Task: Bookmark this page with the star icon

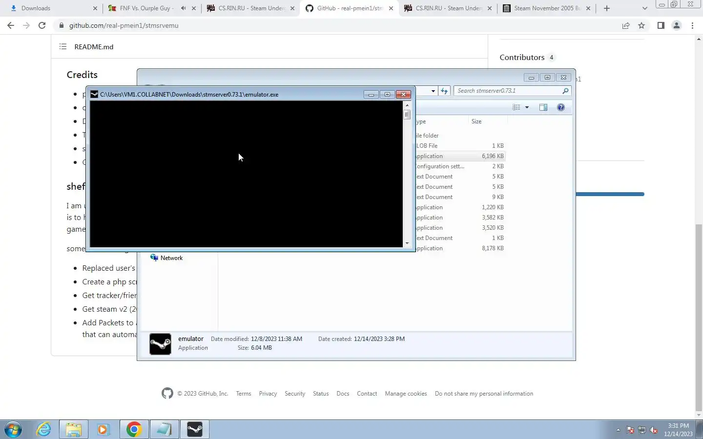Action: [641, 25]
